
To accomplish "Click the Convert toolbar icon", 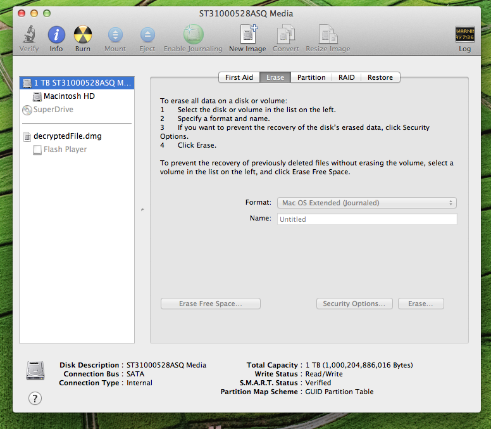I will tap(285, 34).
